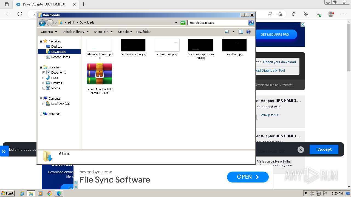Viewport: 351px width, 197px height.
Task: Open the Edge downloads icon
Action: (318, 14)
